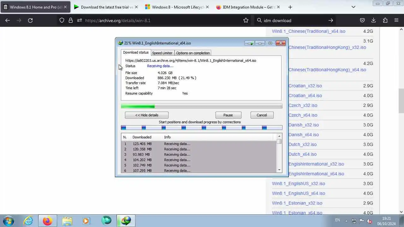This screenshot has height=227, width=404.
Task: Click the Danish_x64.iso download link
Action: tap(304, 135)
